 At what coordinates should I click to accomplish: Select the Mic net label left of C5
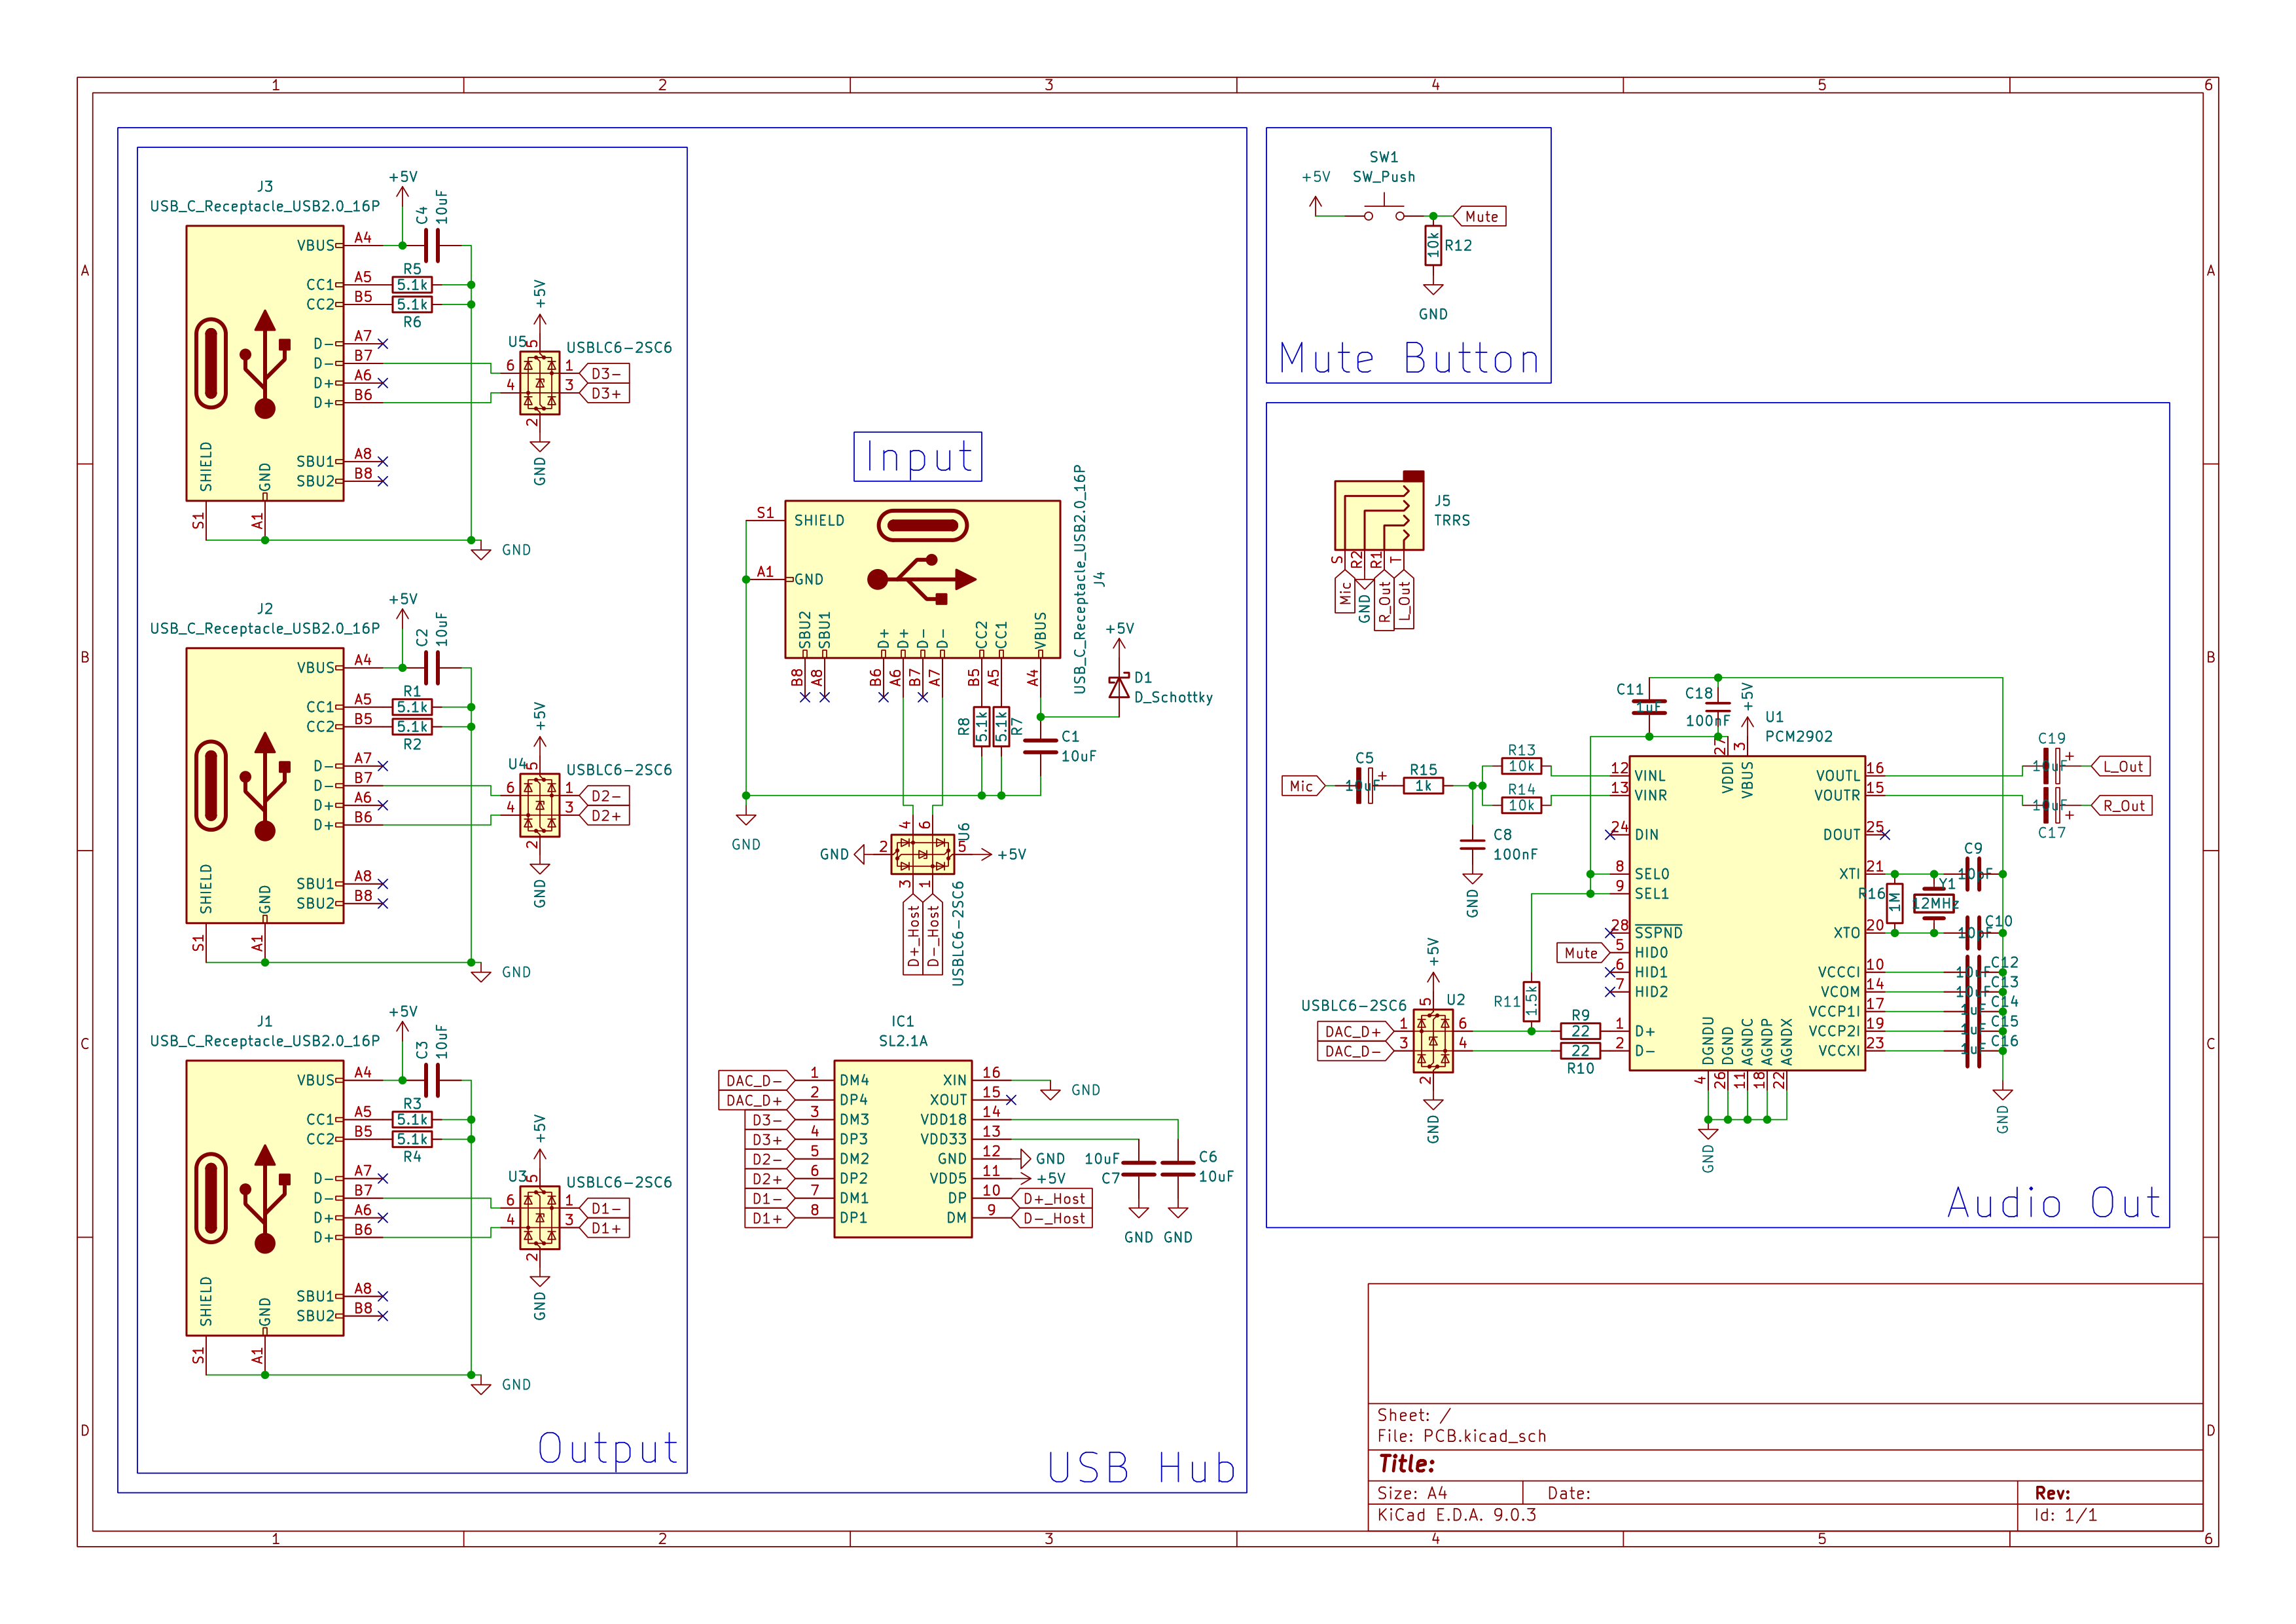point(1303,786)
